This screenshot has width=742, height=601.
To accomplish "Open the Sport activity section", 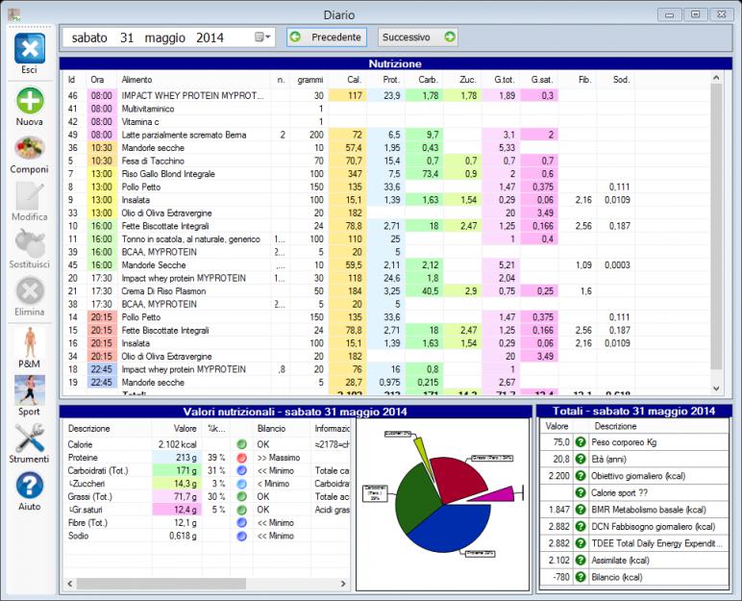I will coord(30,395).
